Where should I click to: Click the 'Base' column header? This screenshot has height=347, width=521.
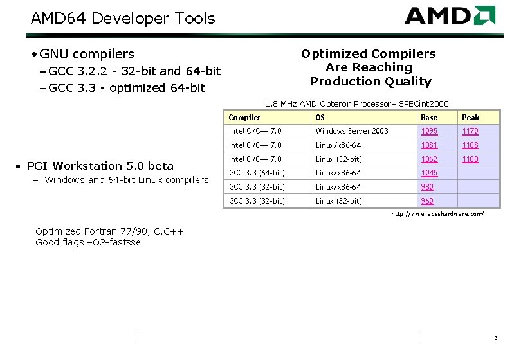click(x=429, y=118)
